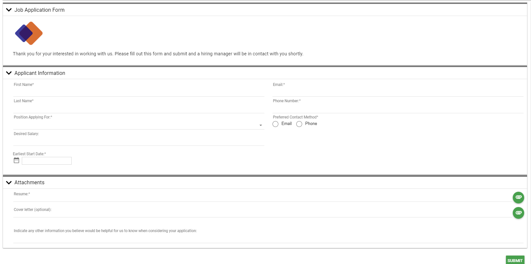This screenshot has height=264, width=531.
Task: Click the Earliest Start Date text box
Action: [x=47, y=161]
